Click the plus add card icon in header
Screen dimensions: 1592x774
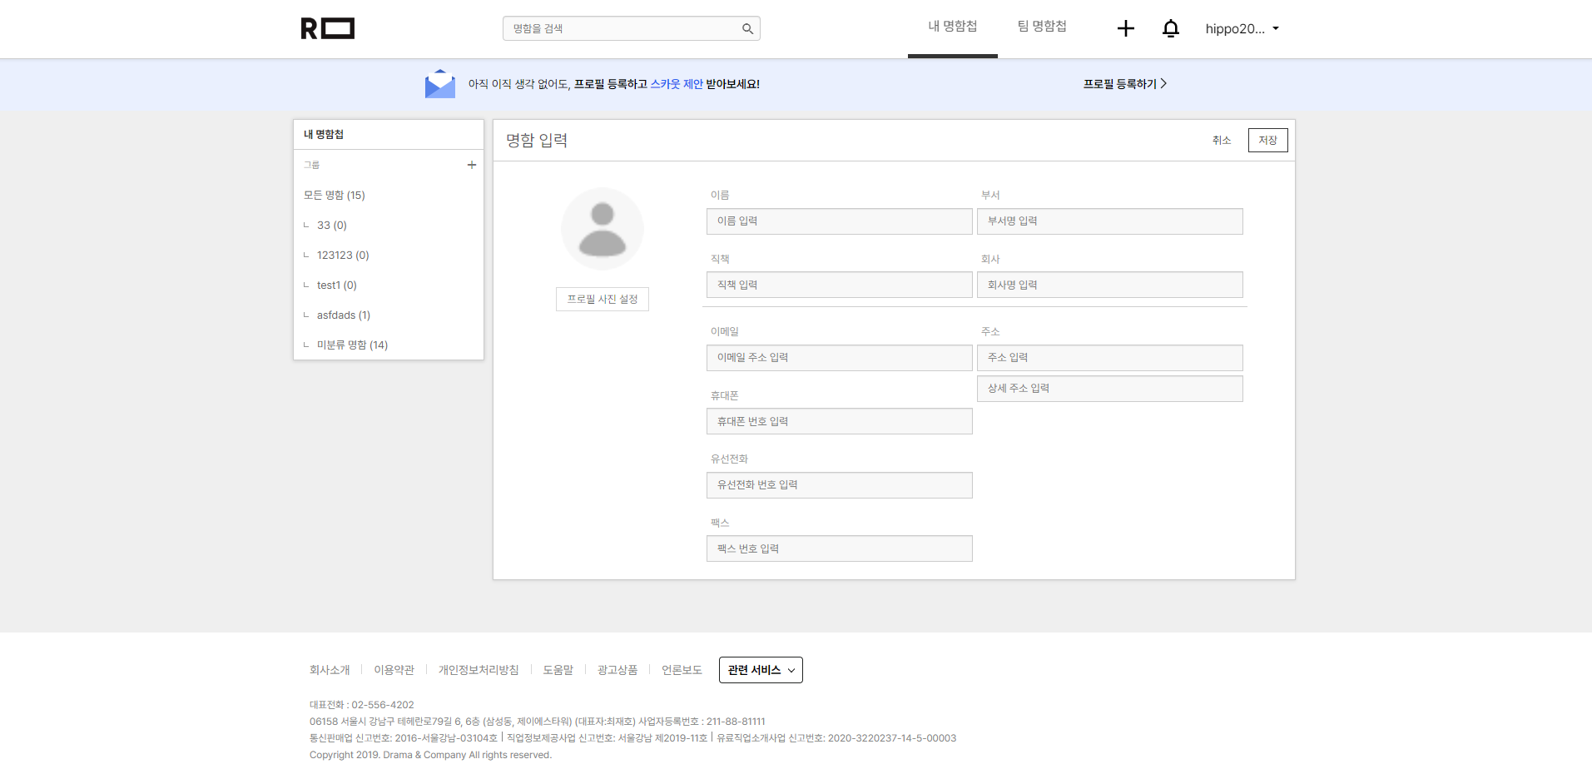point(1125,28)
